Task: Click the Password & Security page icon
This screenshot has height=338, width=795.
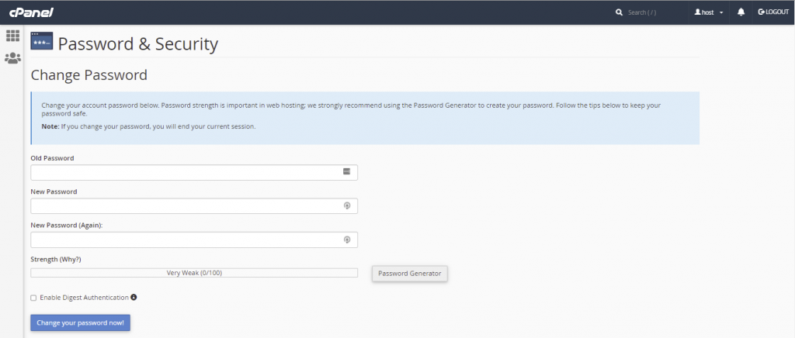Action: (x=42, y=41)
